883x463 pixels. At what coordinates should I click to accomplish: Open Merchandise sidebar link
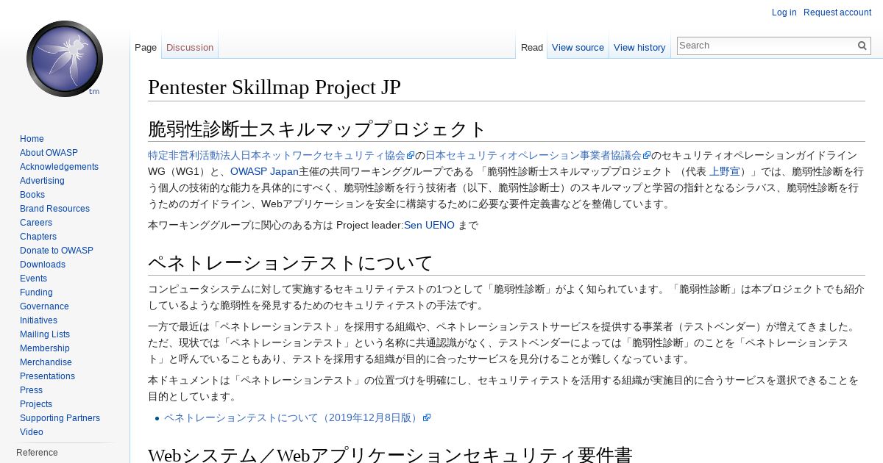pyautogui.click(x=46, y=362)
